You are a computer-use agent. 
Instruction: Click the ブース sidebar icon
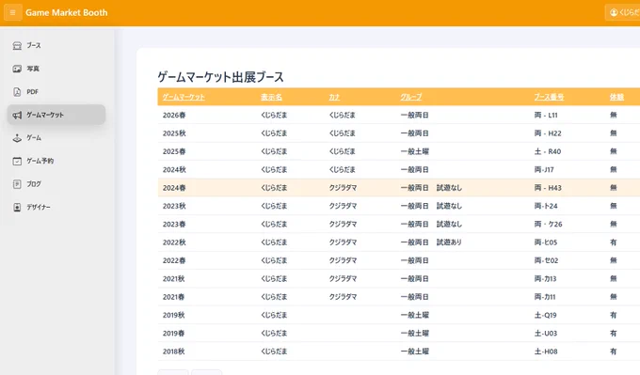[17, 46]
